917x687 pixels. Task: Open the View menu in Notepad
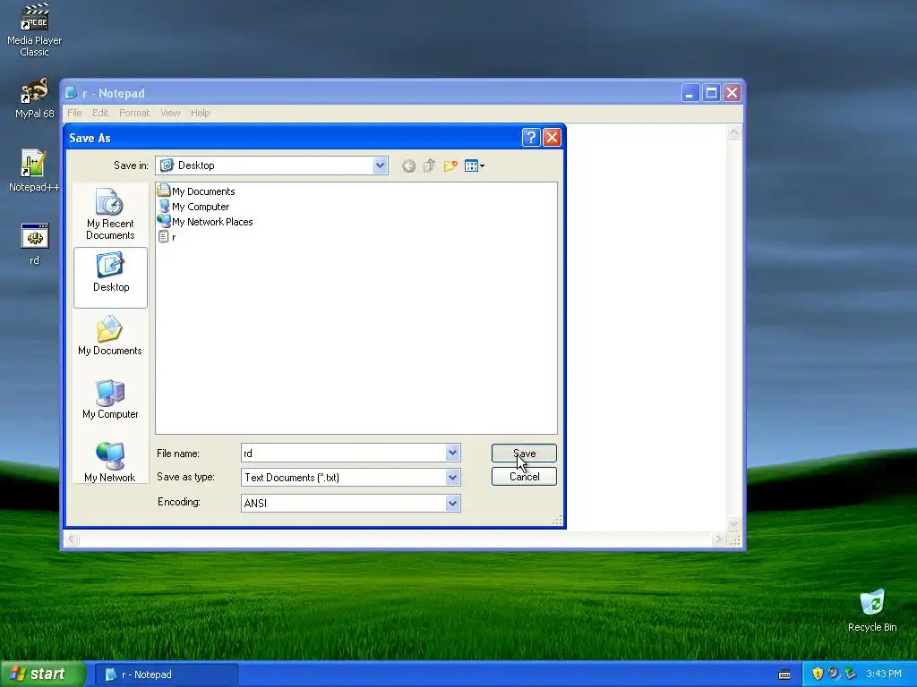coord(170,113)
